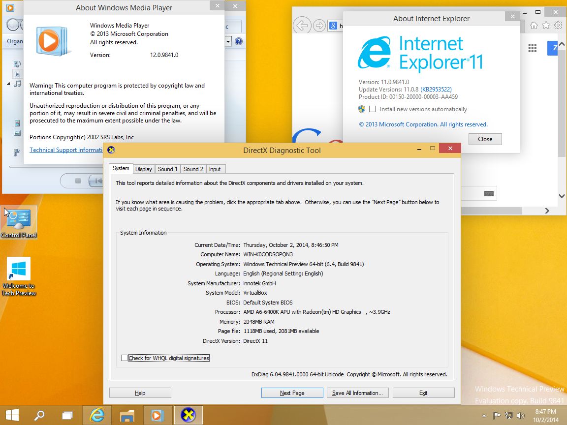Open the Sound 2 tab
567x425 pixels.
193,169
